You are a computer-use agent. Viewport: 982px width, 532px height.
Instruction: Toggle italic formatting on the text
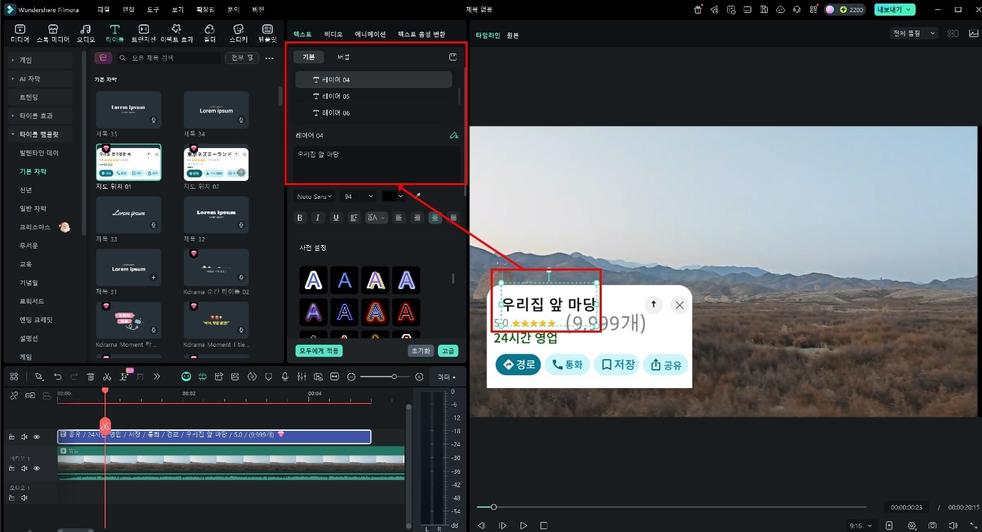click(x=318, y=217)
